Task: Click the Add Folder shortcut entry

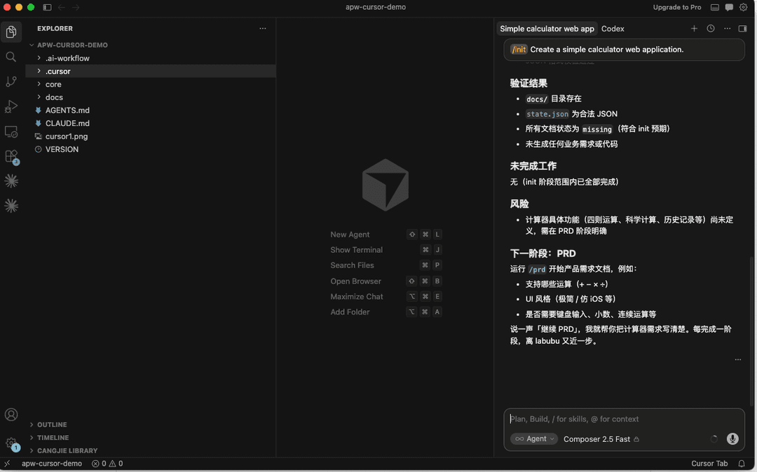Action: 386,312
